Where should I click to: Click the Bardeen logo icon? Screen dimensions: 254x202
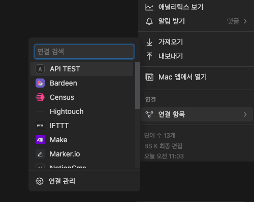(40, 83)
